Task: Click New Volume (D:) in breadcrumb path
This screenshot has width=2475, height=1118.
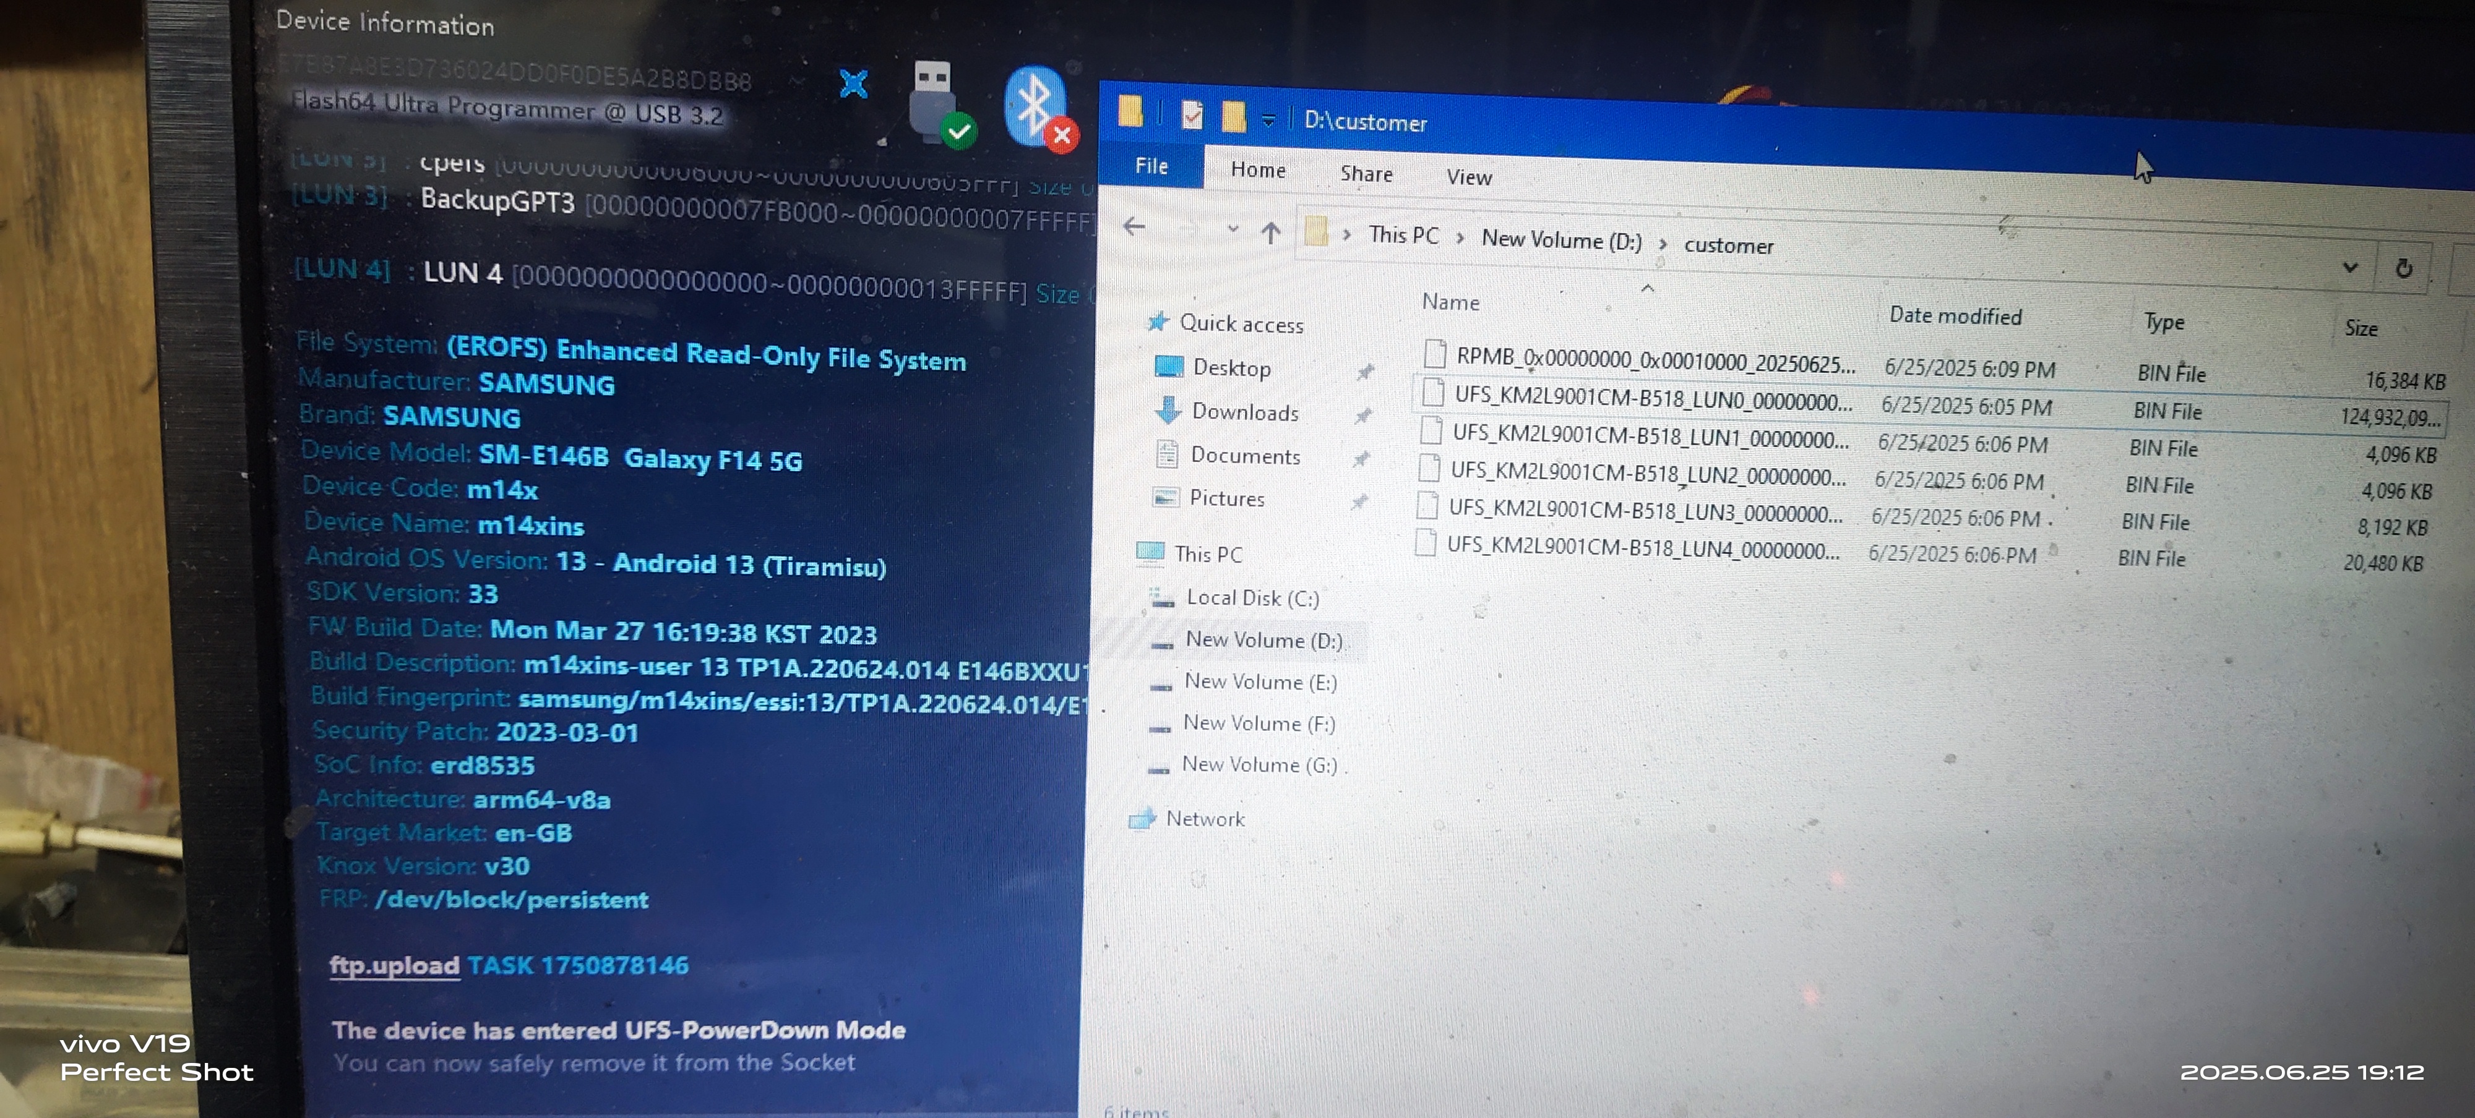Action: click(1560, 240)
